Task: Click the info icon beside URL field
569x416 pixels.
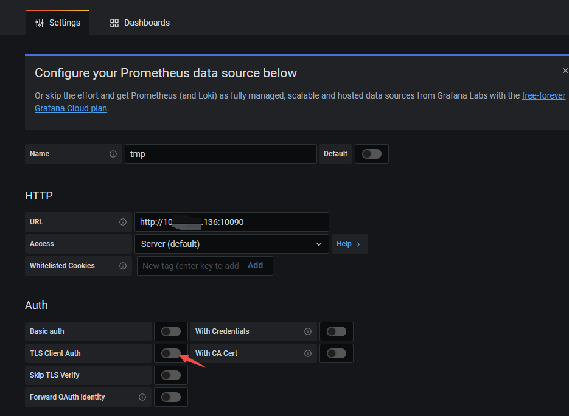Action: 123,222
